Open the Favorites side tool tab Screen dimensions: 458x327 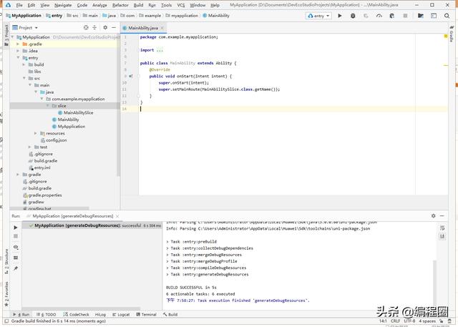tap(6, 293)
